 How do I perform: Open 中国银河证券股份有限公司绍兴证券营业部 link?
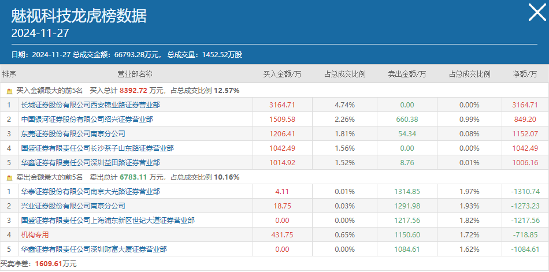coord(87,120)
